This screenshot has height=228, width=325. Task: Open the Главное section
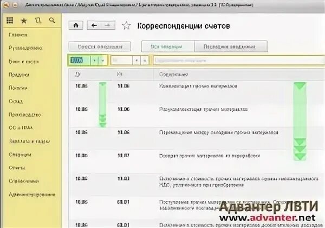(18, 35)
